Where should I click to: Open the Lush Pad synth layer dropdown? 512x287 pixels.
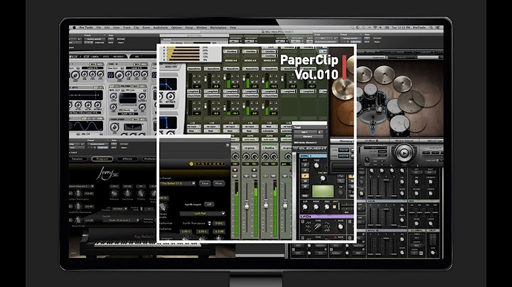tap(202, 213)
